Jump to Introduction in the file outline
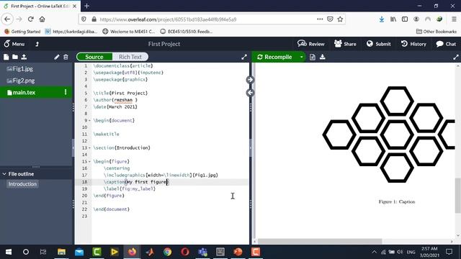461x259 pixels. 22,184
